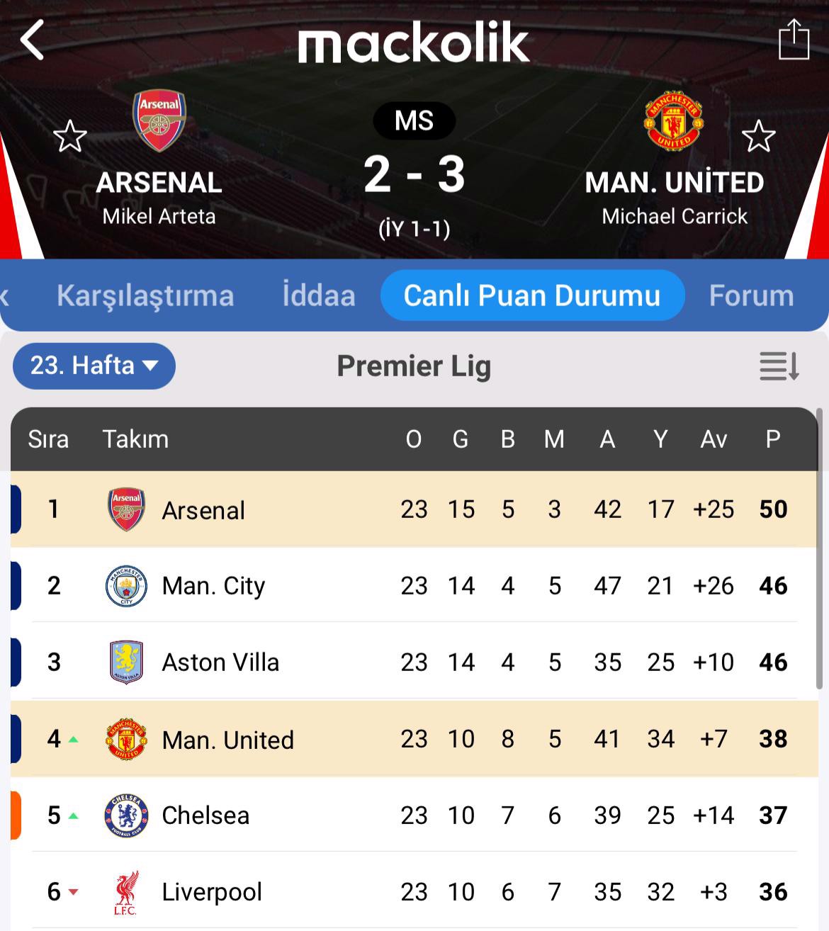Favorite Arsenal with the star toggle

click(x=70, y=136)
